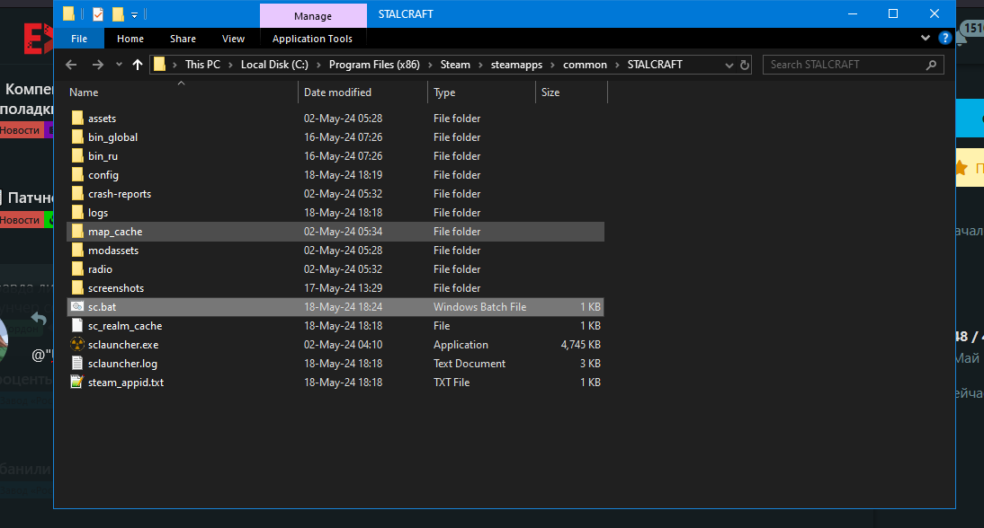The width and height of the screenshot is (984, 528).
Task: Select the sclauncher.log document icon
Action: pyautogui.click(x=77, y=363)
